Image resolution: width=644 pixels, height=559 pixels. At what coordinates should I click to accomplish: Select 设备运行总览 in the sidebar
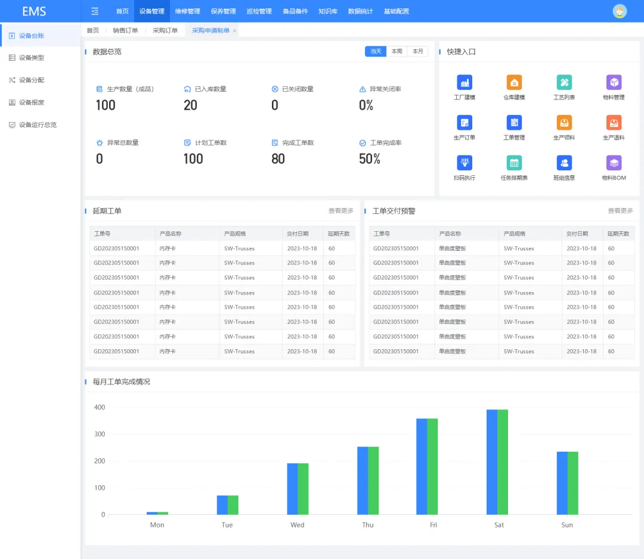point(38,125)
